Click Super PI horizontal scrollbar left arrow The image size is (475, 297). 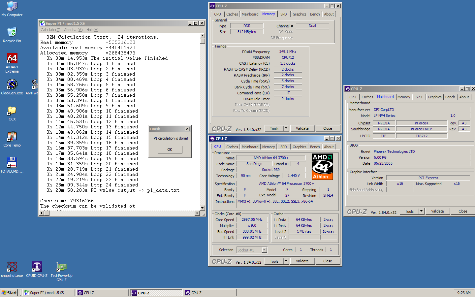pos(42,213)
